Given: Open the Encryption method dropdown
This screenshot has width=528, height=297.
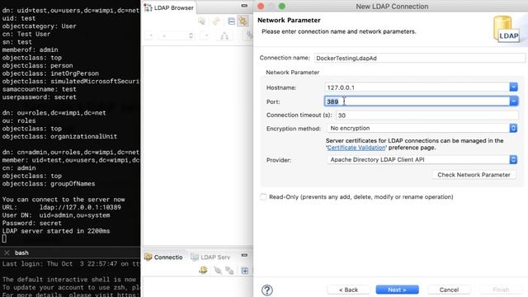Looking at the screenshot, I should tap(422, 129).
